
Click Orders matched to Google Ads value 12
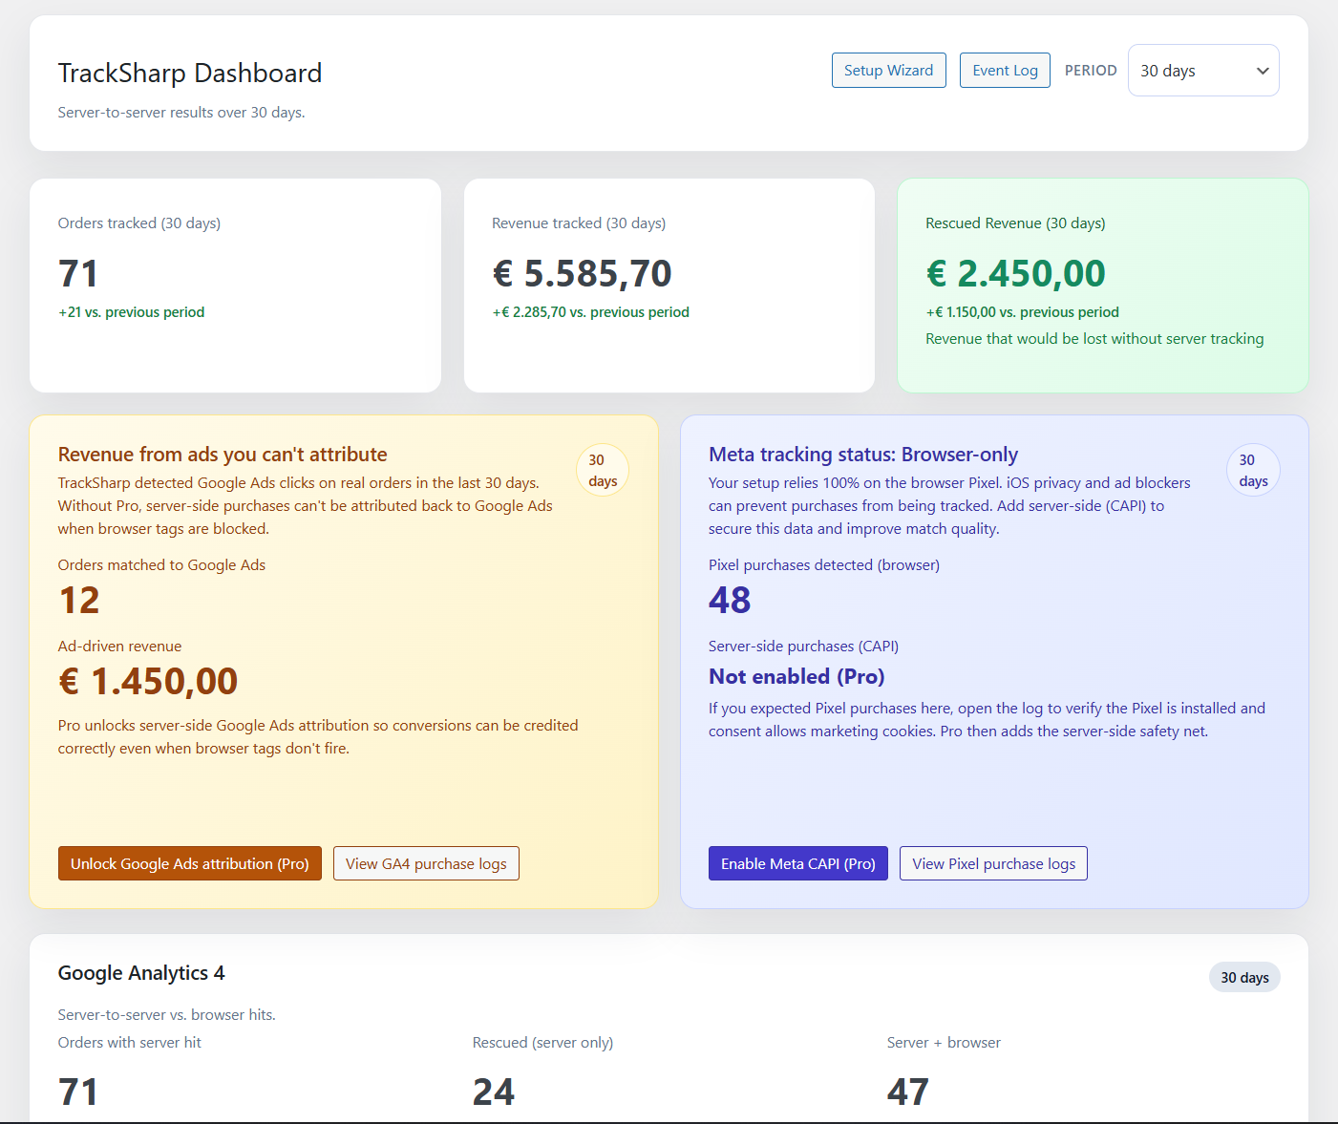point(79,601)
